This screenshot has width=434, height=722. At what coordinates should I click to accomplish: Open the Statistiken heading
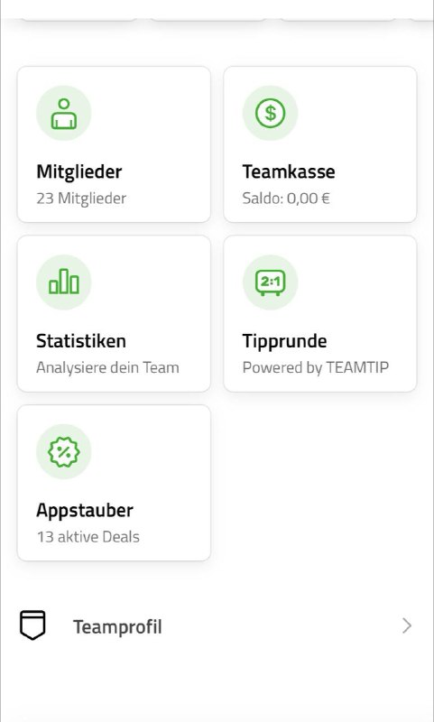click(81, 341)
